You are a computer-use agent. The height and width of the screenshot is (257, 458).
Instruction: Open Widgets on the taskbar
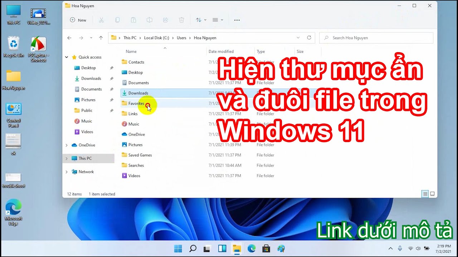click(x=222, y=248)
